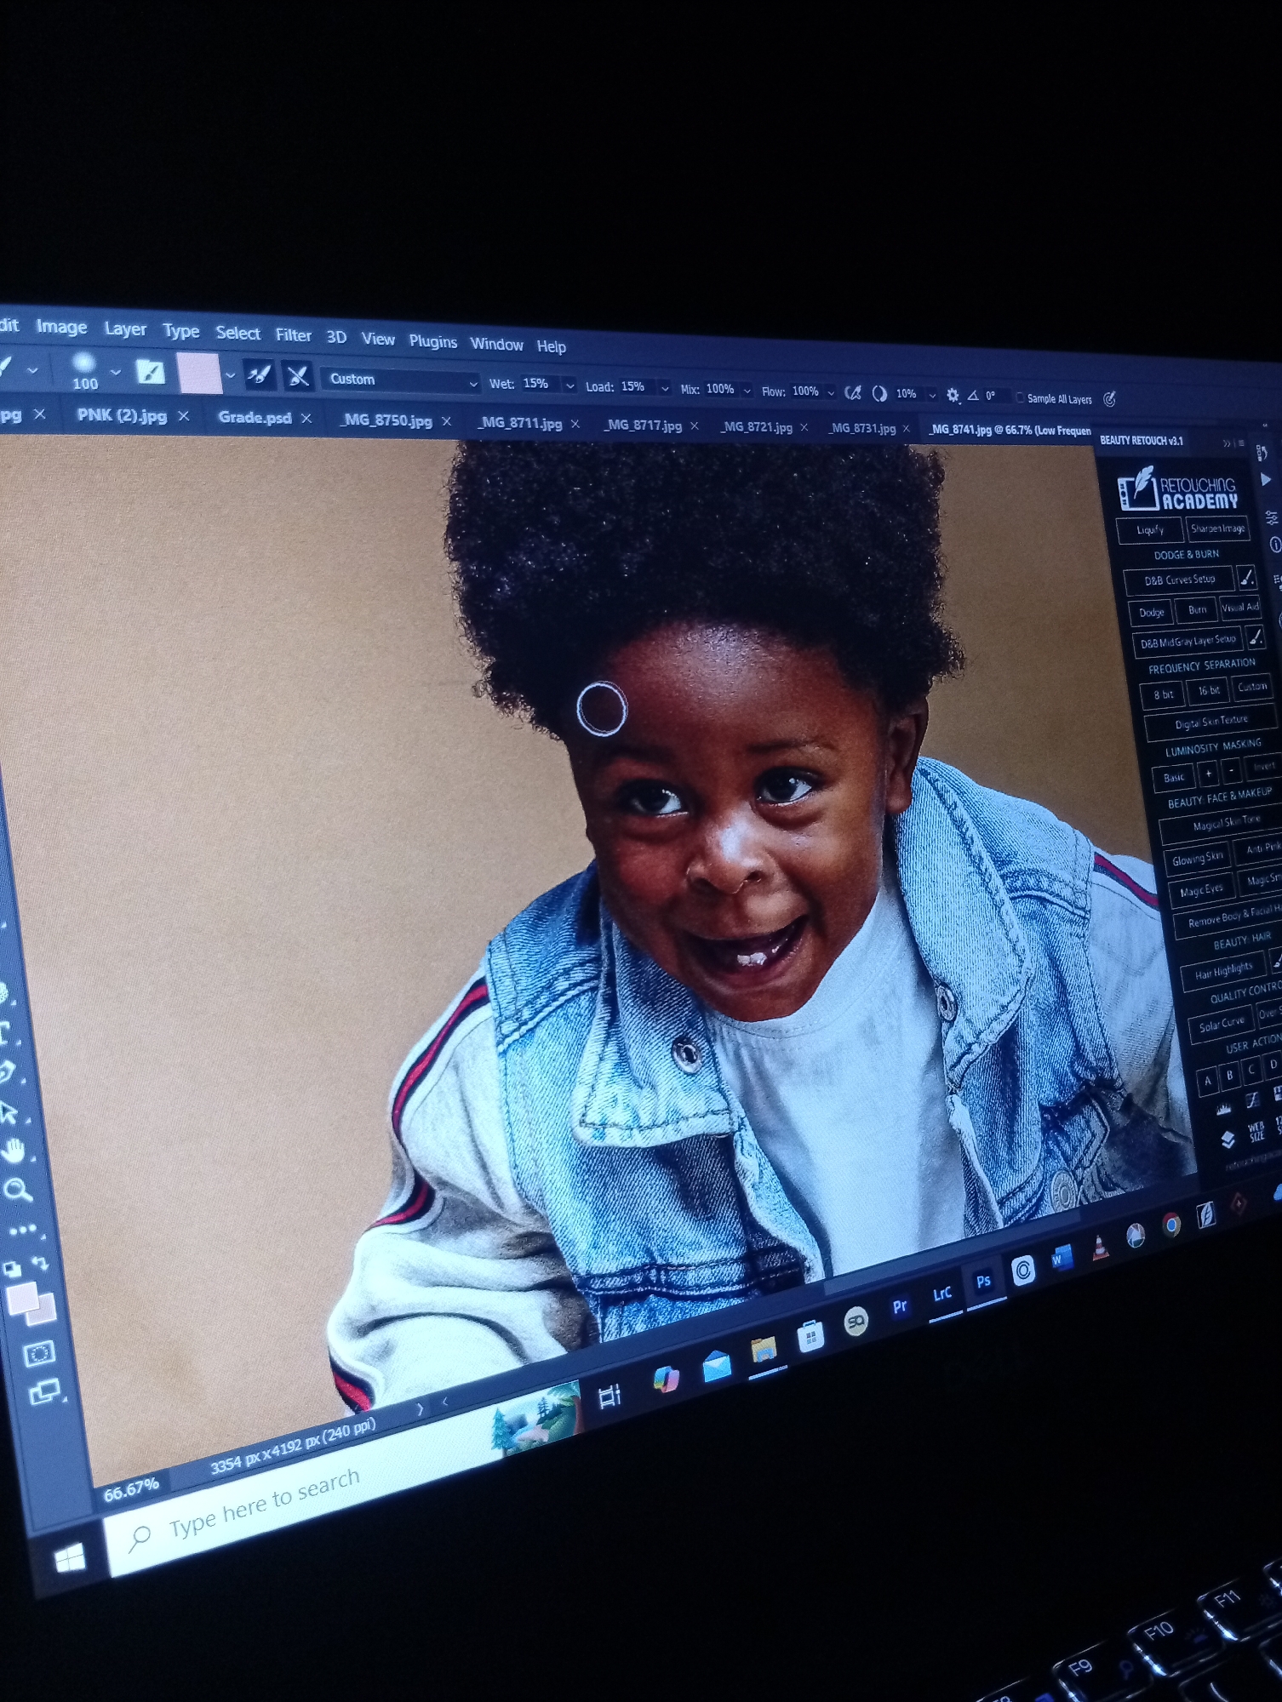Select the Zoom tool in toolbar
Screen dimensions: 1282x1702
point(17,1190)
